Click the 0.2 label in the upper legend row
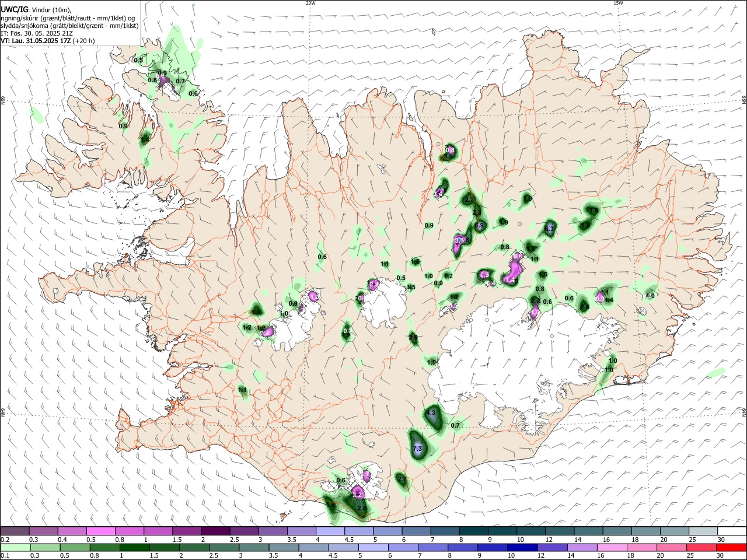 (5, 540)
